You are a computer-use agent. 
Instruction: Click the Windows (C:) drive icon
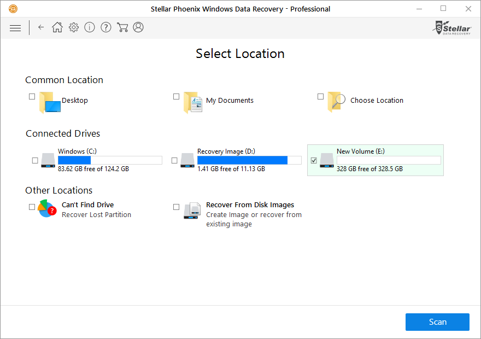coord(48,160)
